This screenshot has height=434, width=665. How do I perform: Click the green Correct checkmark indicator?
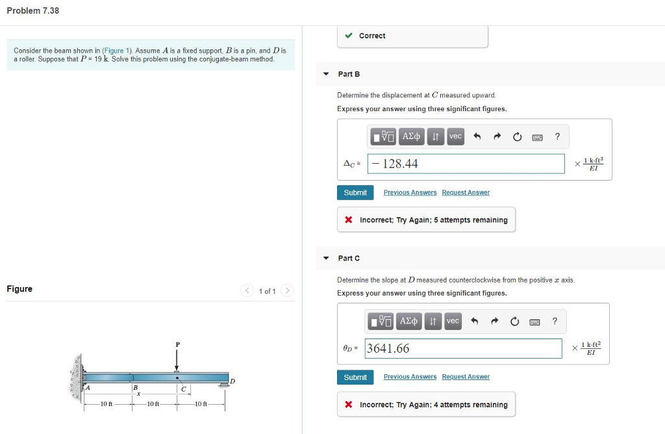pos(349,36)
